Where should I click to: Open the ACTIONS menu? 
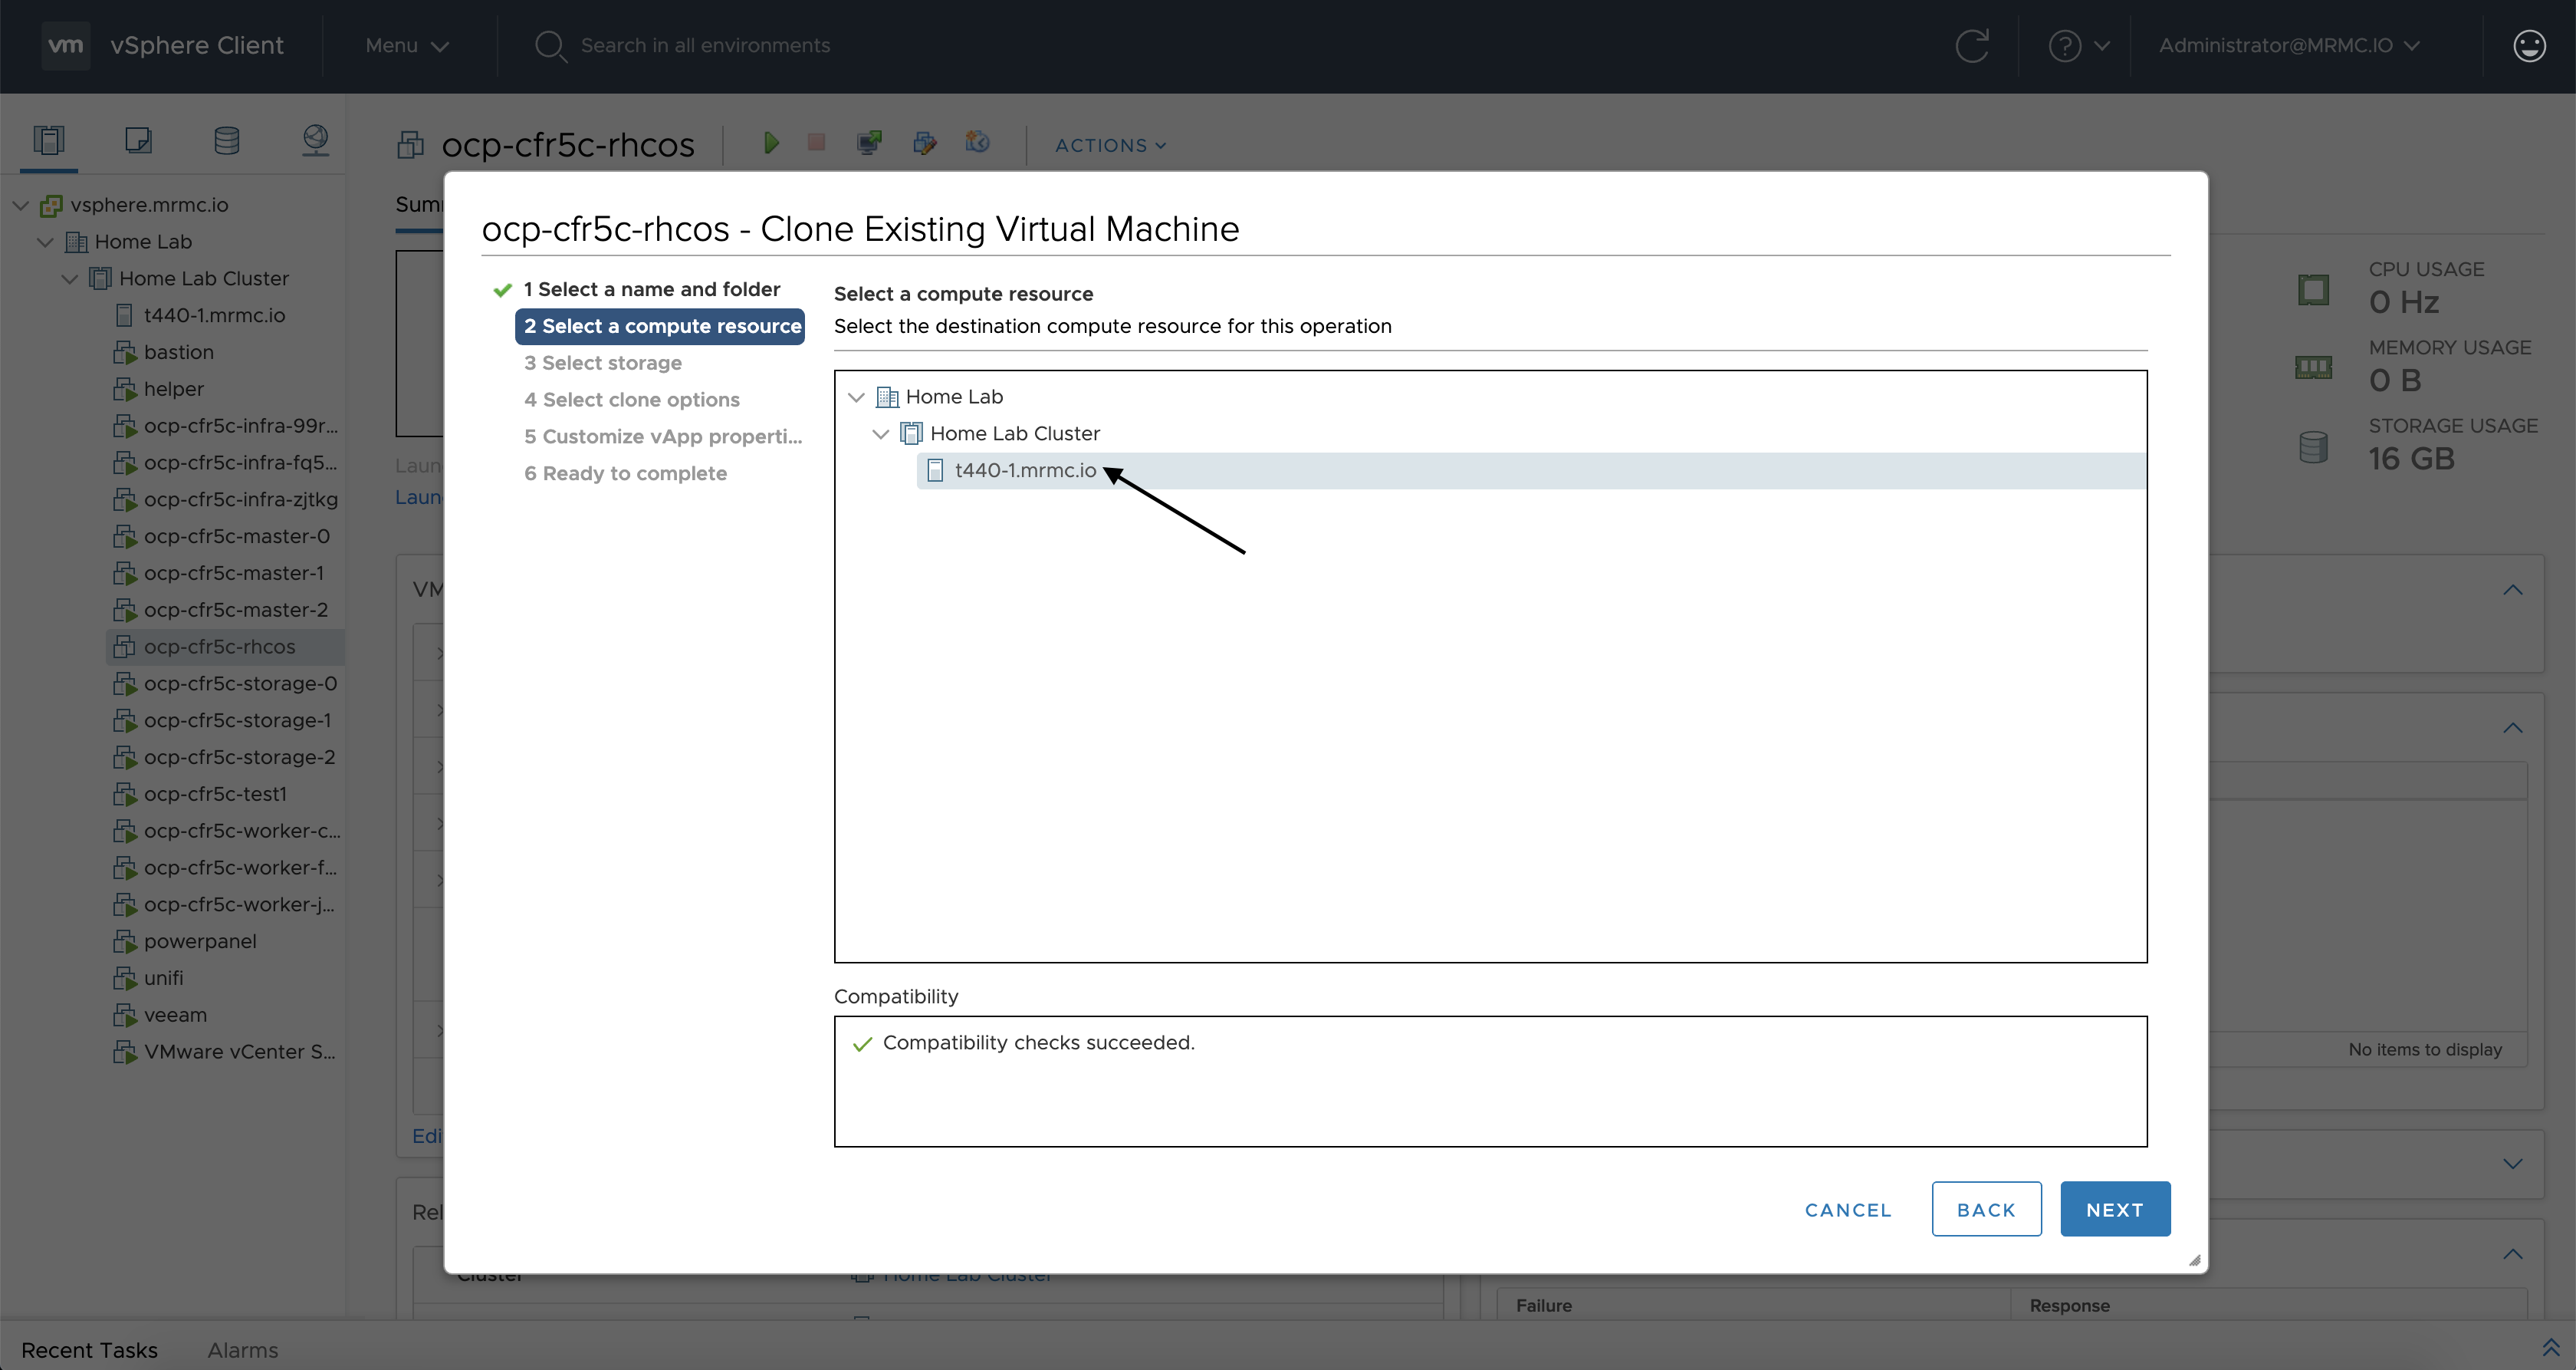point(1110,145)
